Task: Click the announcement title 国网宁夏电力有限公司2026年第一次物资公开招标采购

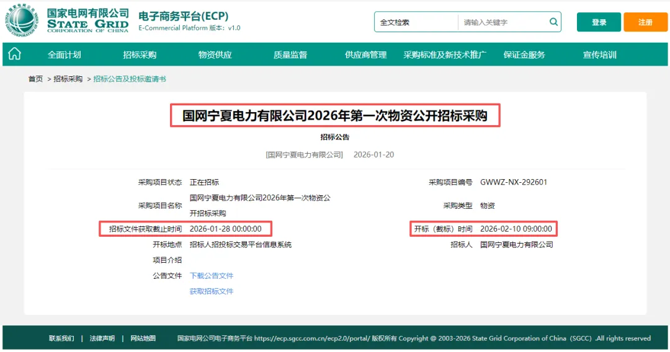Action: (335, 116)
